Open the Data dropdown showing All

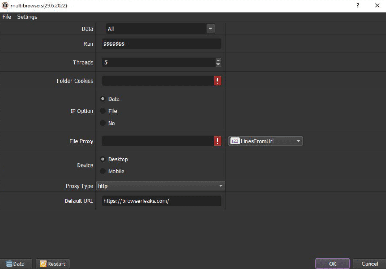tap(210, 29)
